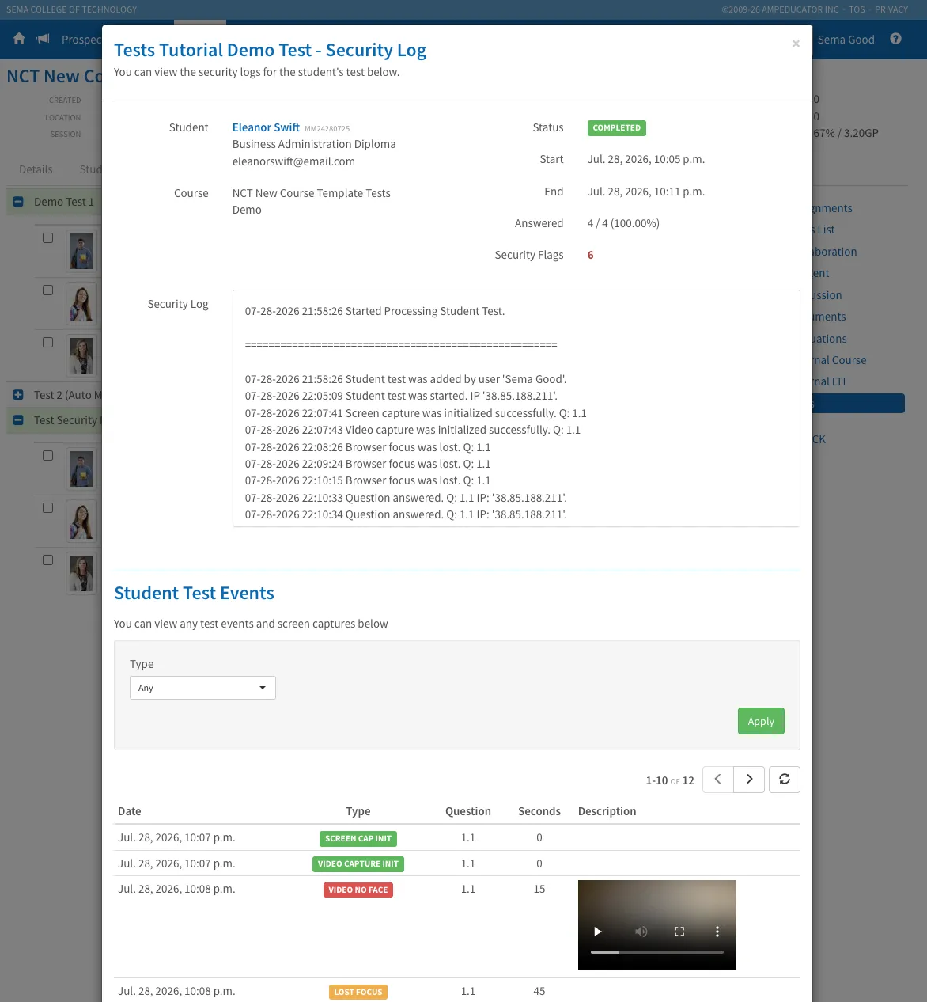Go to the next page of test events
The height and width of the screenshot is (1002, 927).
coord(749,780)
